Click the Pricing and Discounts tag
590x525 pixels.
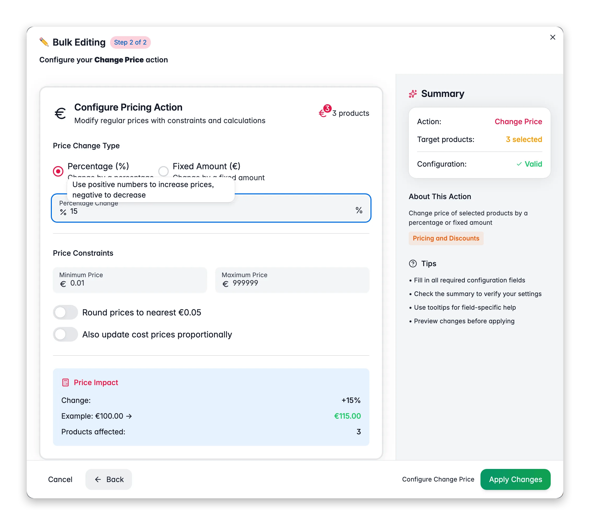tap(446, 238)
